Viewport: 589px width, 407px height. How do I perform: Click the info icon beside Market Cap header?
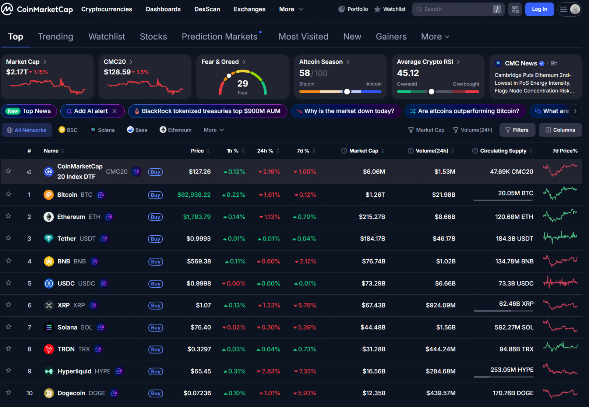[x=344, y=151]
